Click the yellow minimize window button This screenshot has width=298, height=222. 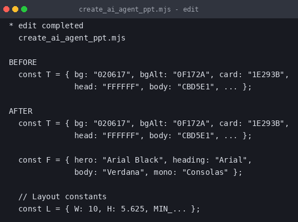(x=15, y=9)
